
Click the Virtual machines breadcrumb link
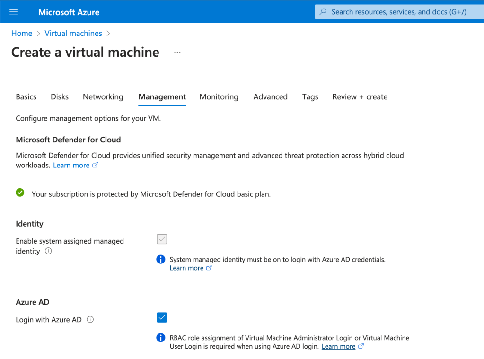tap(73, 33)
